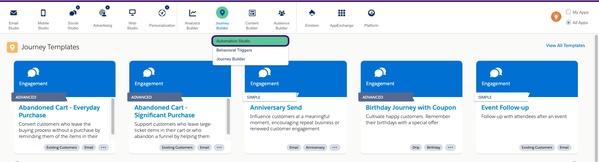Open the Social Studio icon
The height and width of the screenshot is (162, 599).
point(73,13)
